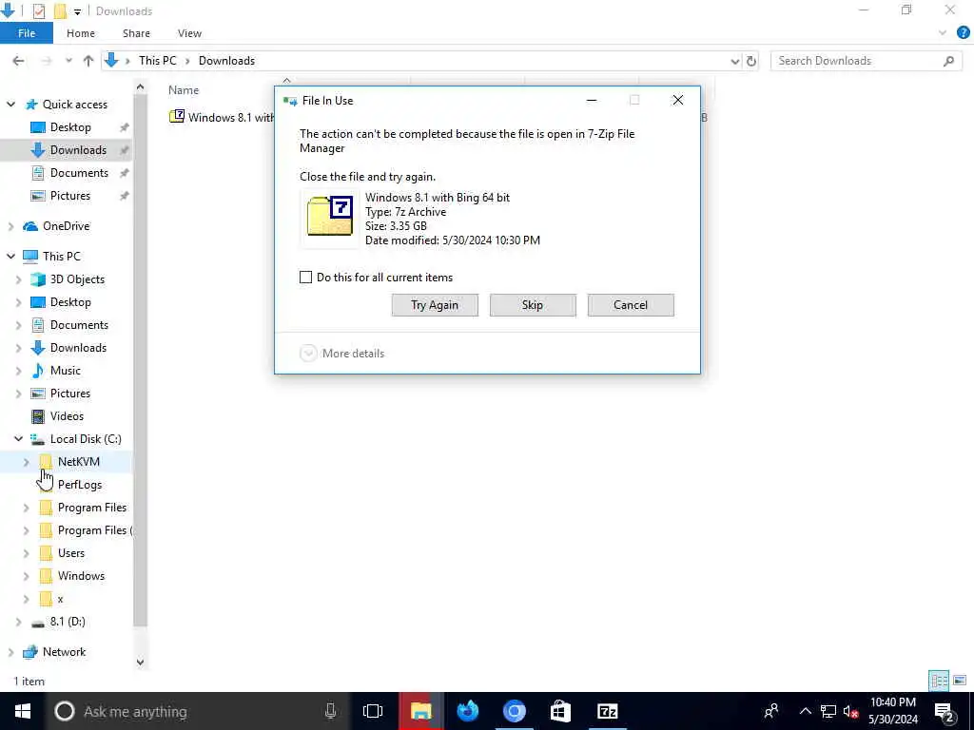Click the network tray icon

(x=828, y=711)
